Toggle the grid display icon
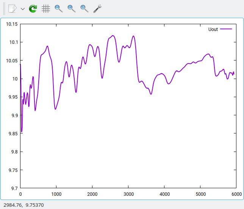This screenshot has width=244, height=209. point(46,9)
